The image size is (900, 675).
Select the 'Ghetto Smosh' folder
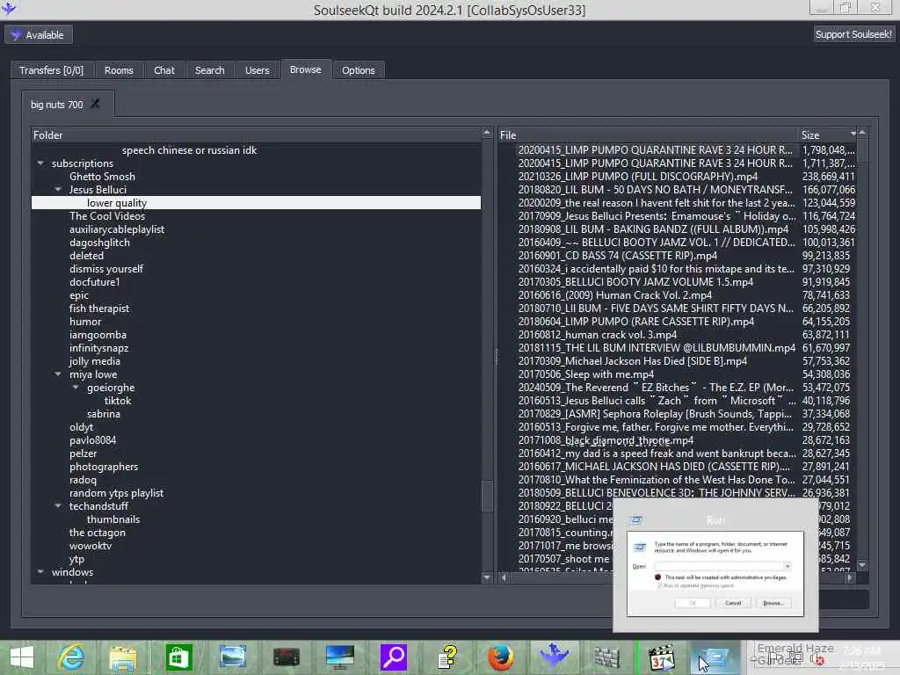[102, 176]
